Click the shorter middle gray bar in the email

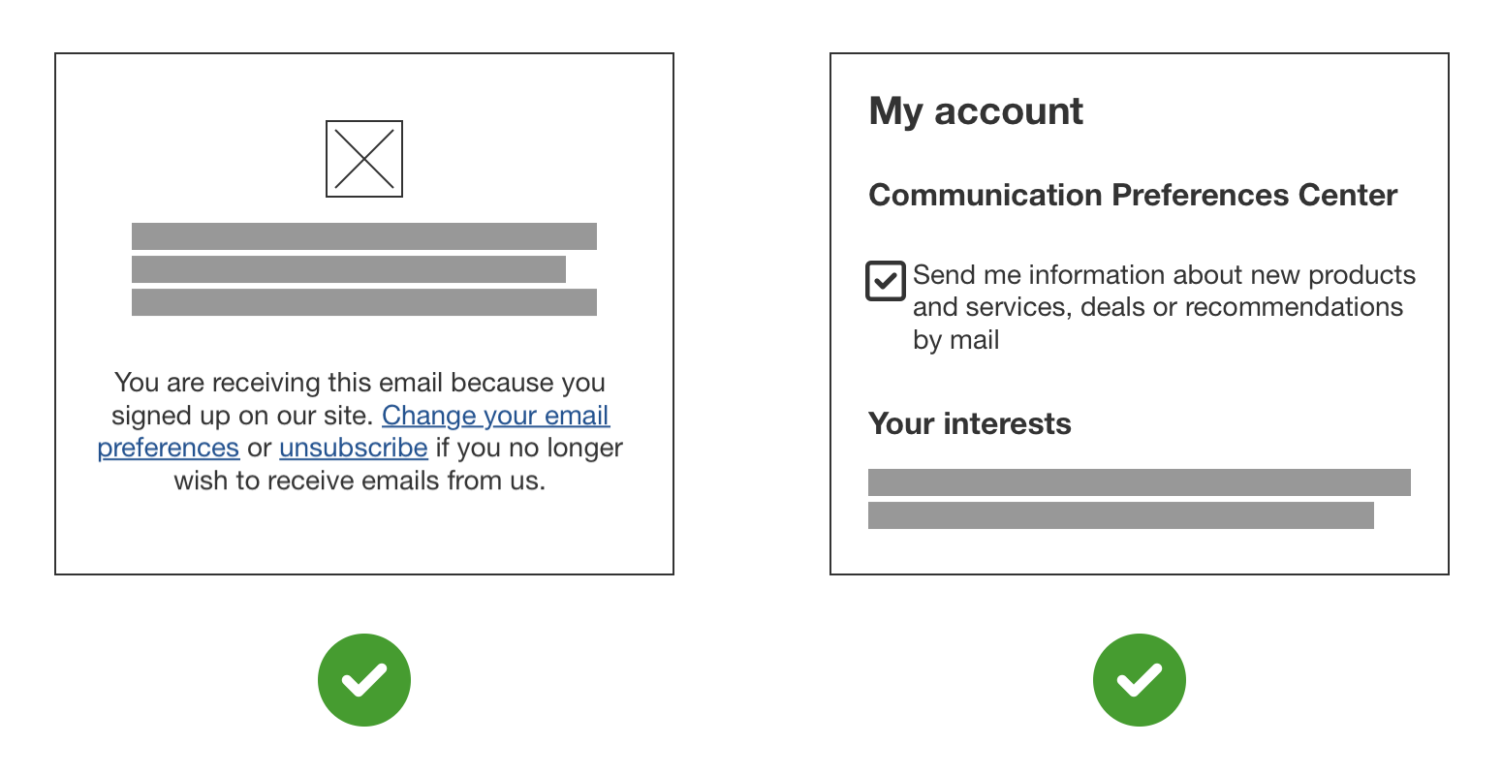348,269
